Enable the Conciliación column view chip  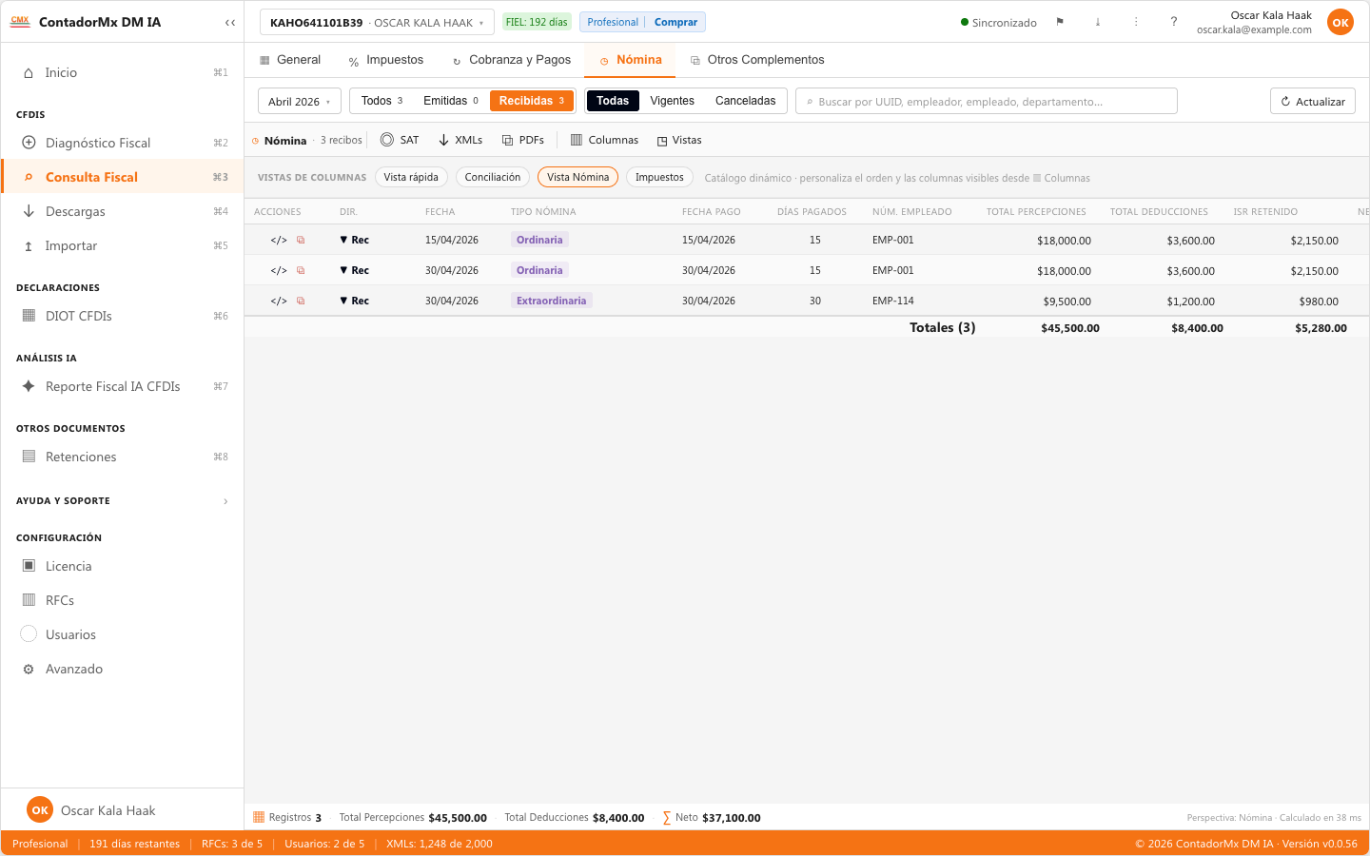point(493,177)
